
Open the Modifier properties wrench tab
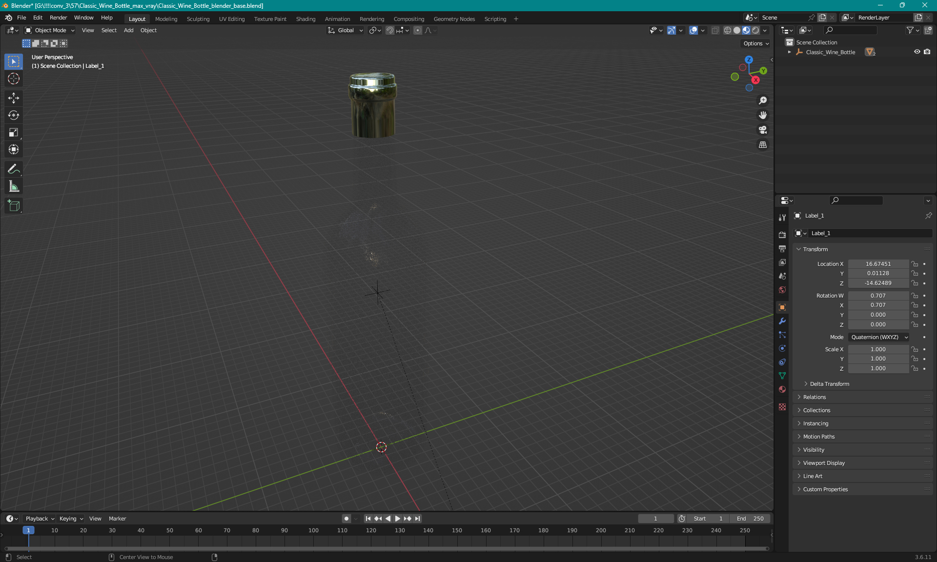tap(782, 321)
